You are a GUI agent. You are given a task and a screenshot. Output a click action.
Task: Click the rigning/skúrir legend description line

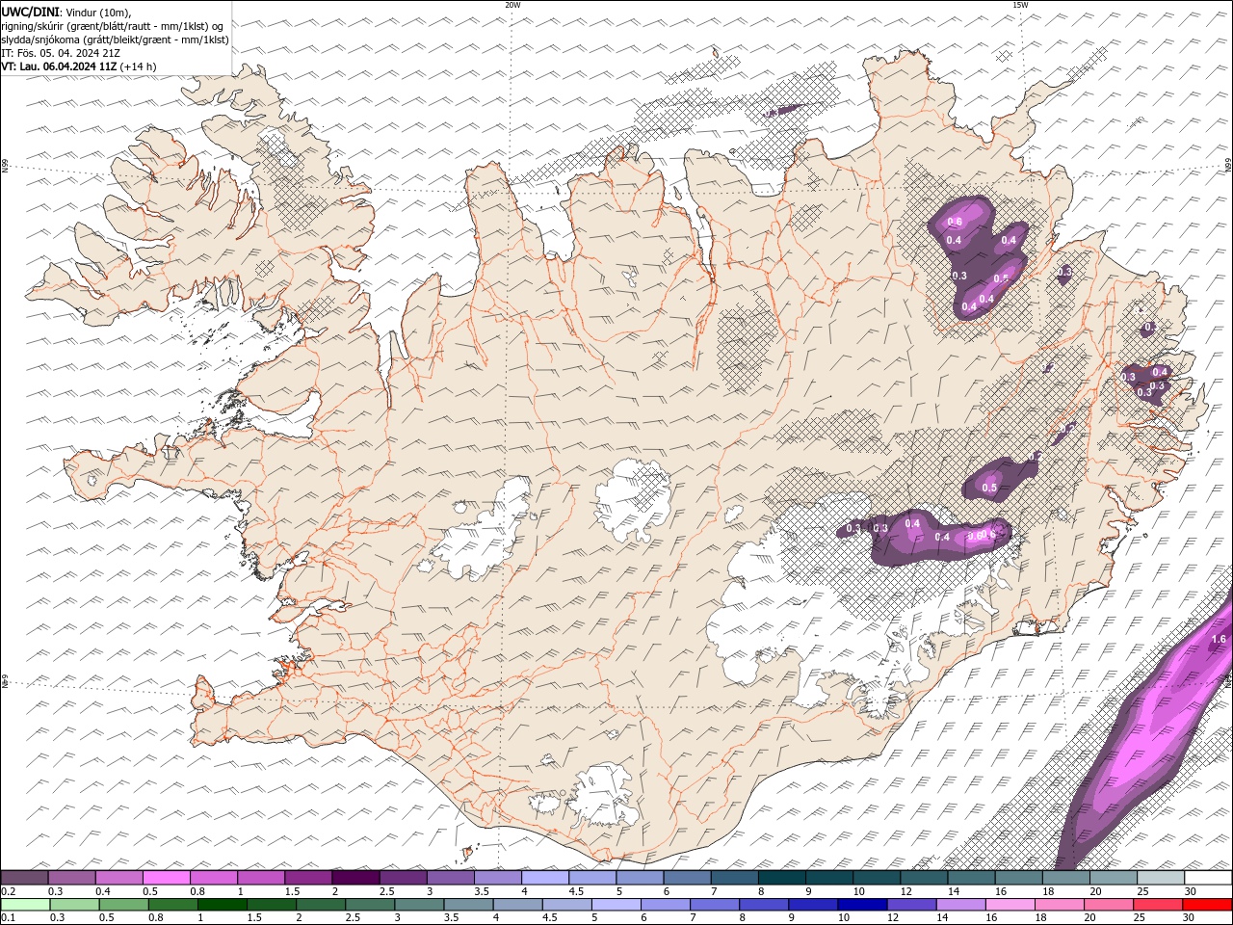(113, 25)
